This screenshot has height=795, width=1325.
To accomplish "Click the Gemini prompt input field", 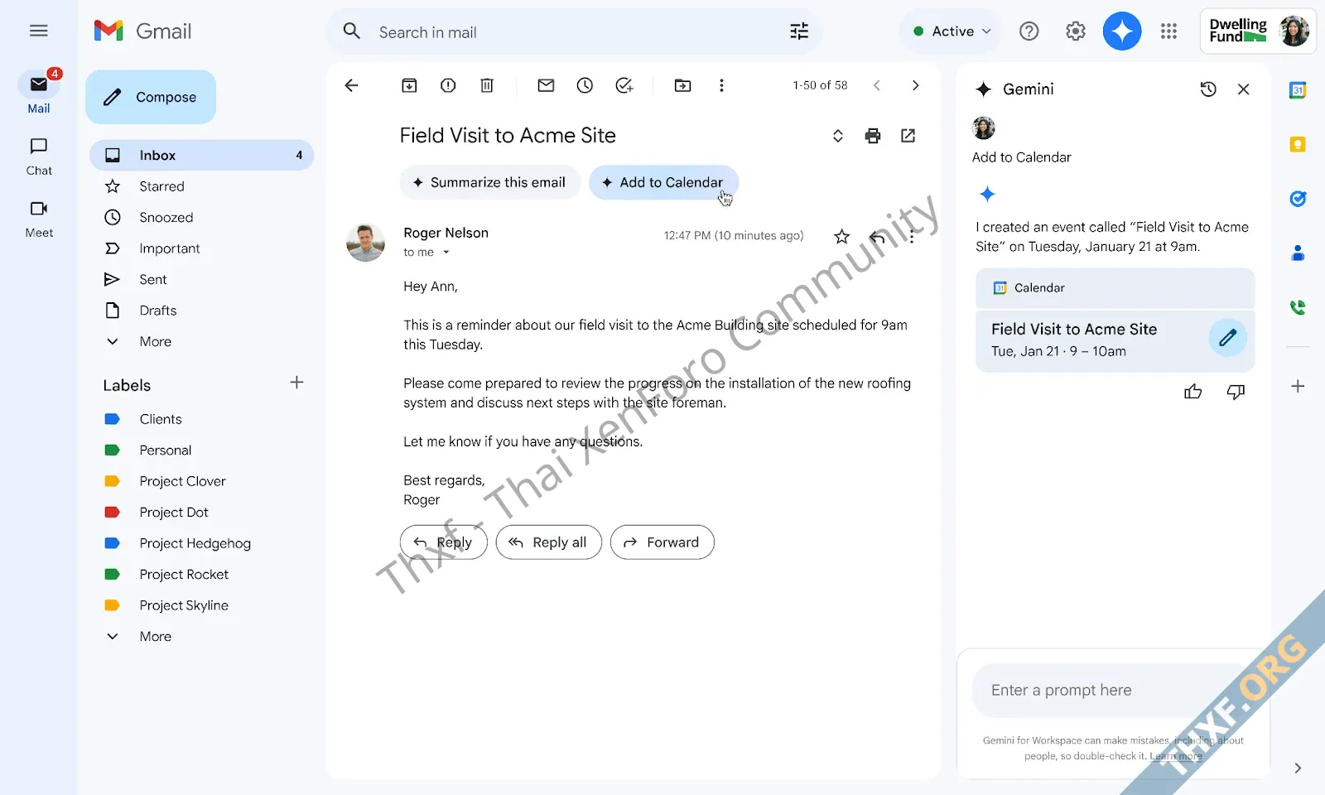I will (1113, 691).
